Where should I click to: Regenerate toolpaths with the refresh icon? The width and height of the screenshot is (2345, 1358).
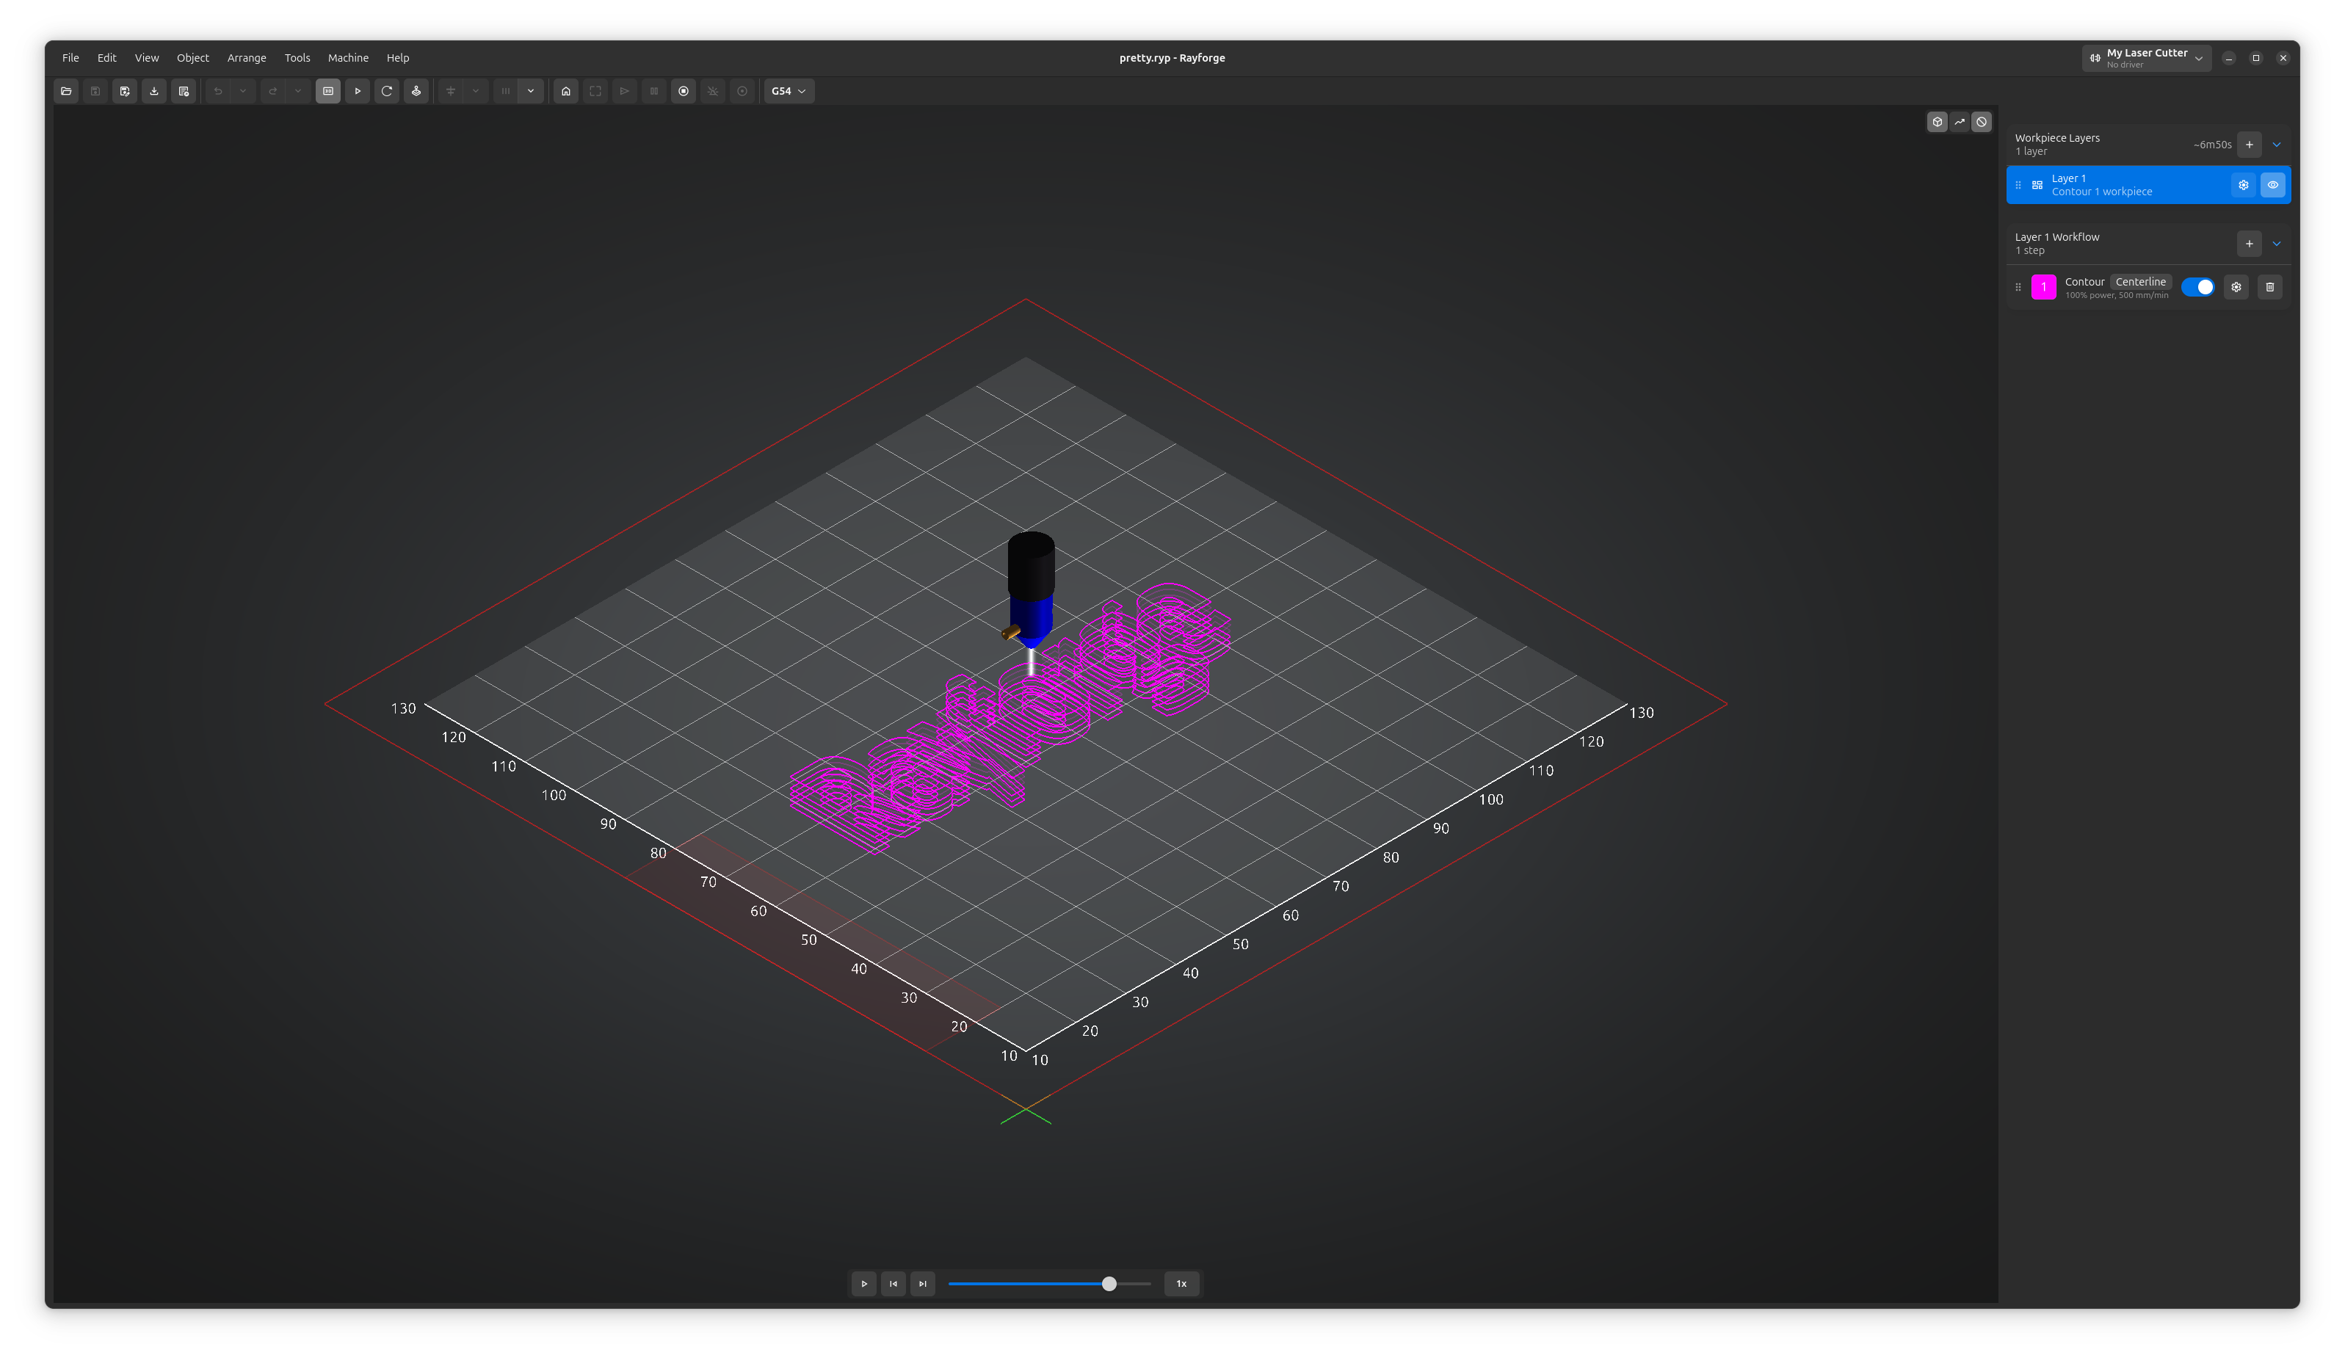tap(386, 91)
